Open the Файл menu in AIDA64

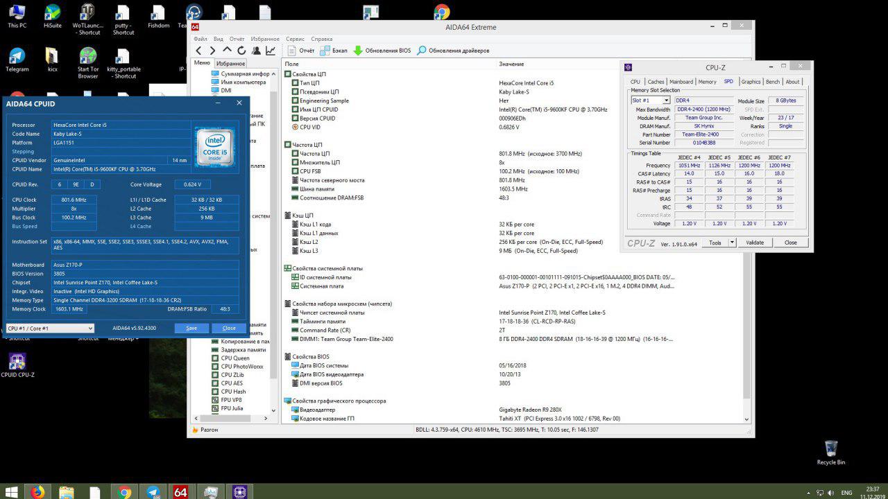click(x=200, y=39)
